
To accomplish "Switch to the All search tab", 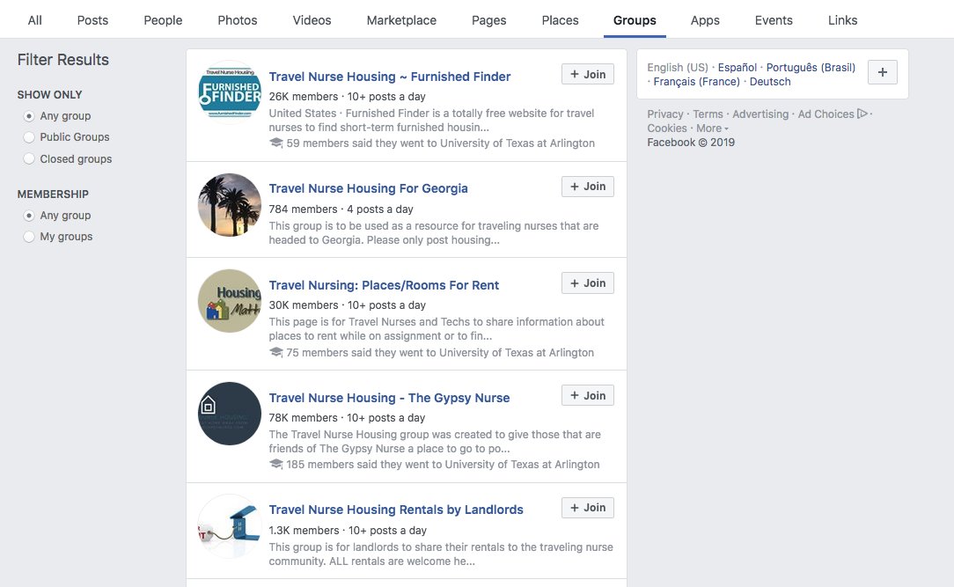I will point(34,20).
